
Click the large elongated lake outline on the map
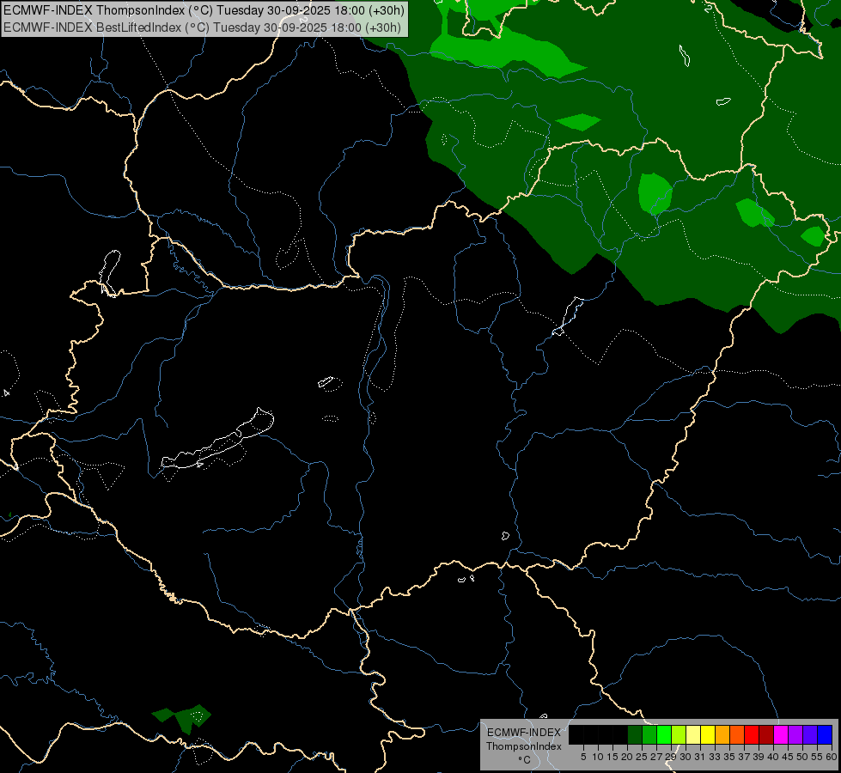tap(217, 441)
